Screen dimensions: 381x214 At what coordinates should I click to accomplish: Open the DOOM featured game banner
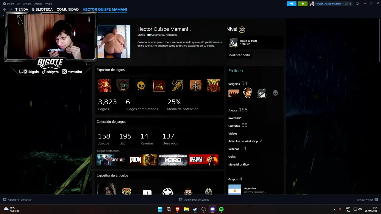click(142, 160)
